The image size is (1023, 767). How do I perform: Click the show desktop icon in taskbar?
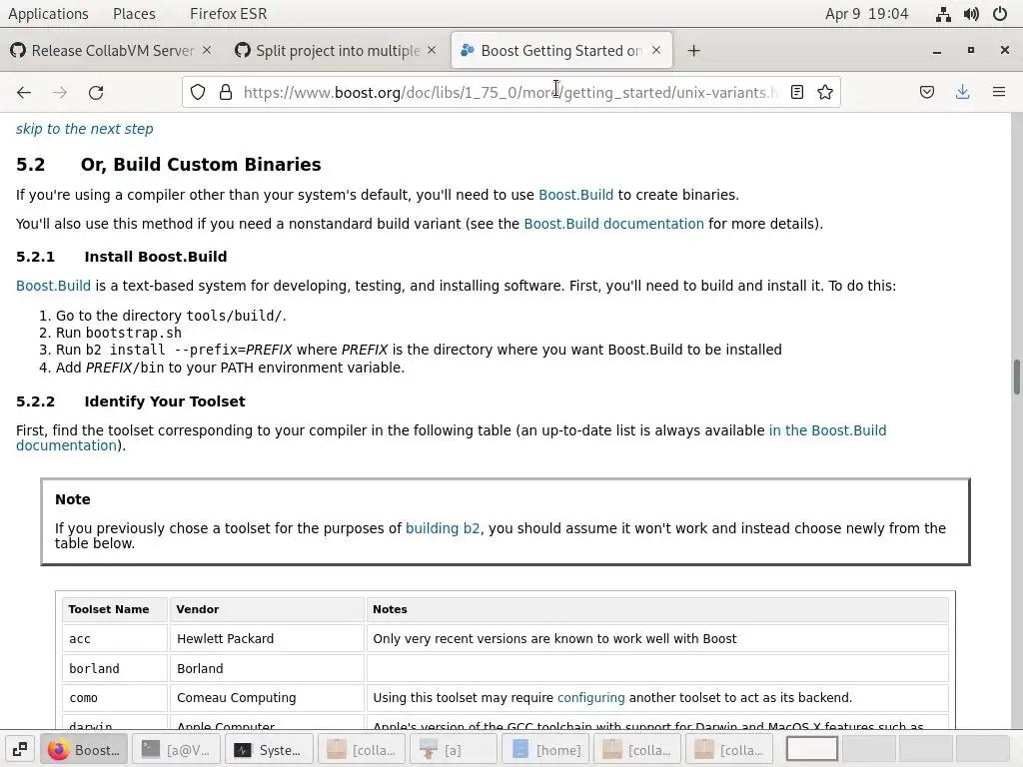point(20,749)
